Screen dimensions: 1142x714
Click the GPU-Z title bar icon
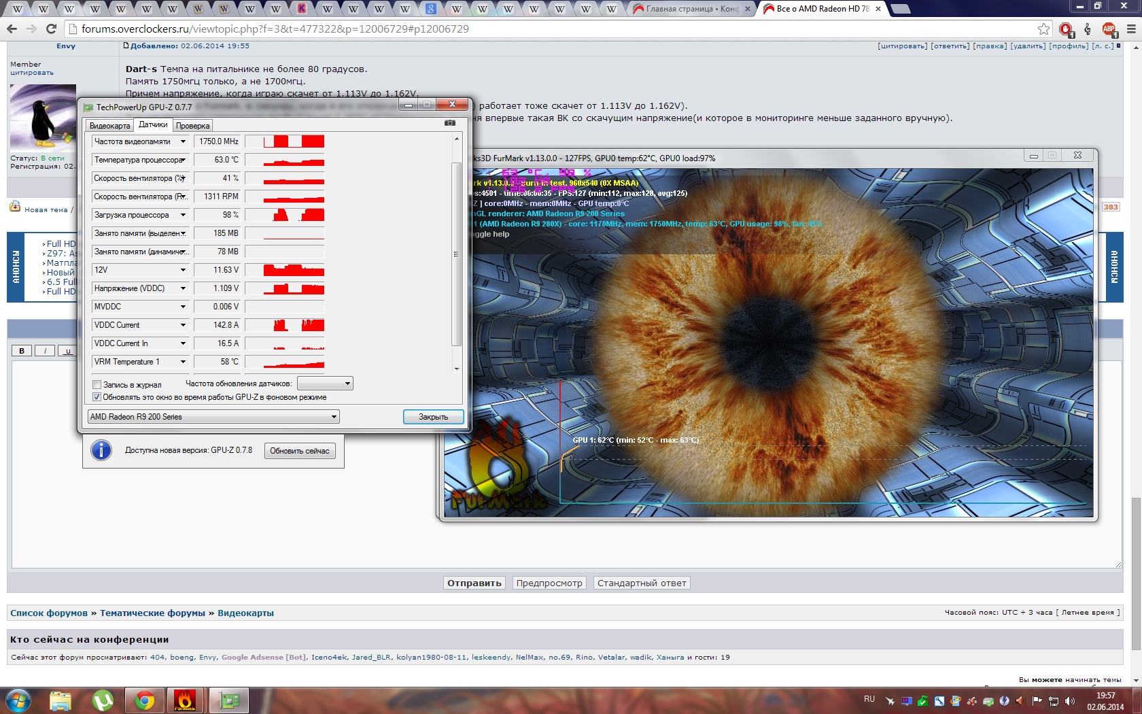(88, 107)
